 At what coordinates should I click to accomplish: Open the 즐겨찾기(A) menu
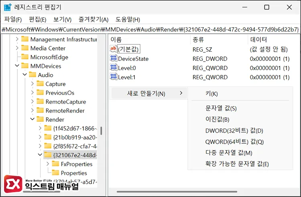tap(94, 20)
